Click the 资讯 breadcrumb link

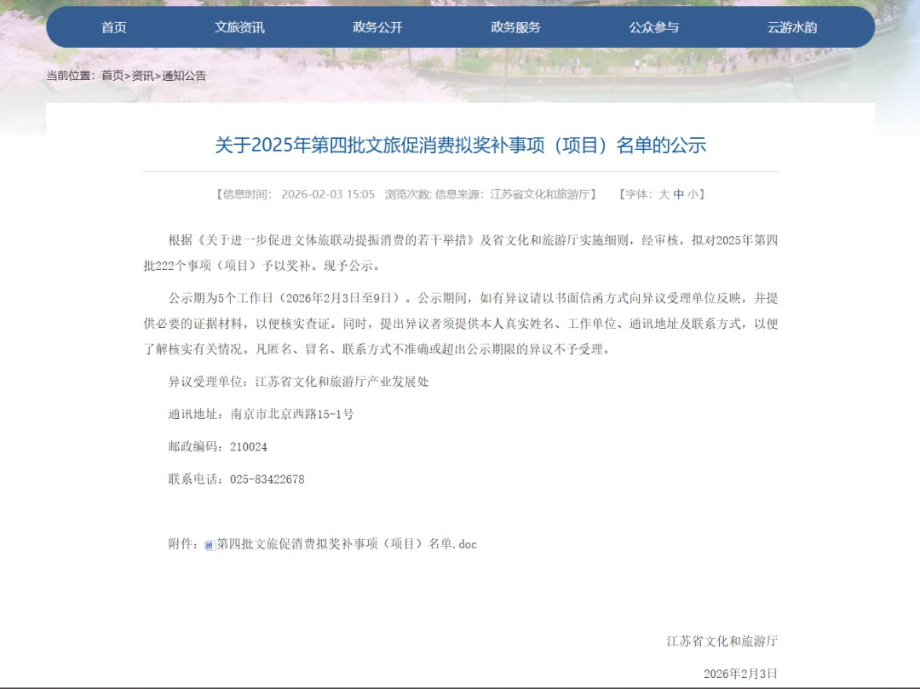click(142, 76)
